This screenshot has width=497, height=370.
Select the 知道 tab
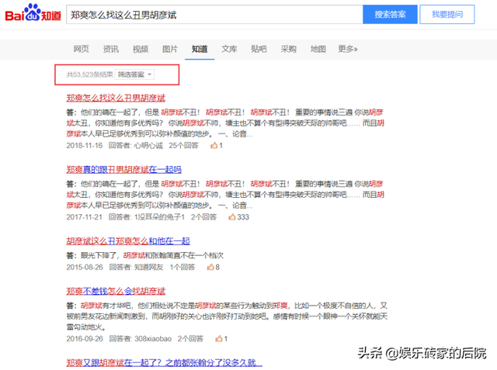click(200, 49)
